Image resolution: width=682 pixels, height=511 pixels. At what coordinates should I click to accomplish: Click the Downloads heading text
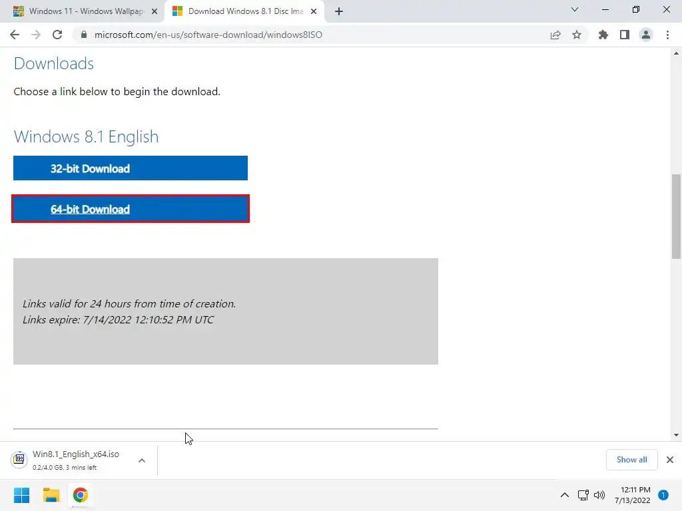pos(54,63)
